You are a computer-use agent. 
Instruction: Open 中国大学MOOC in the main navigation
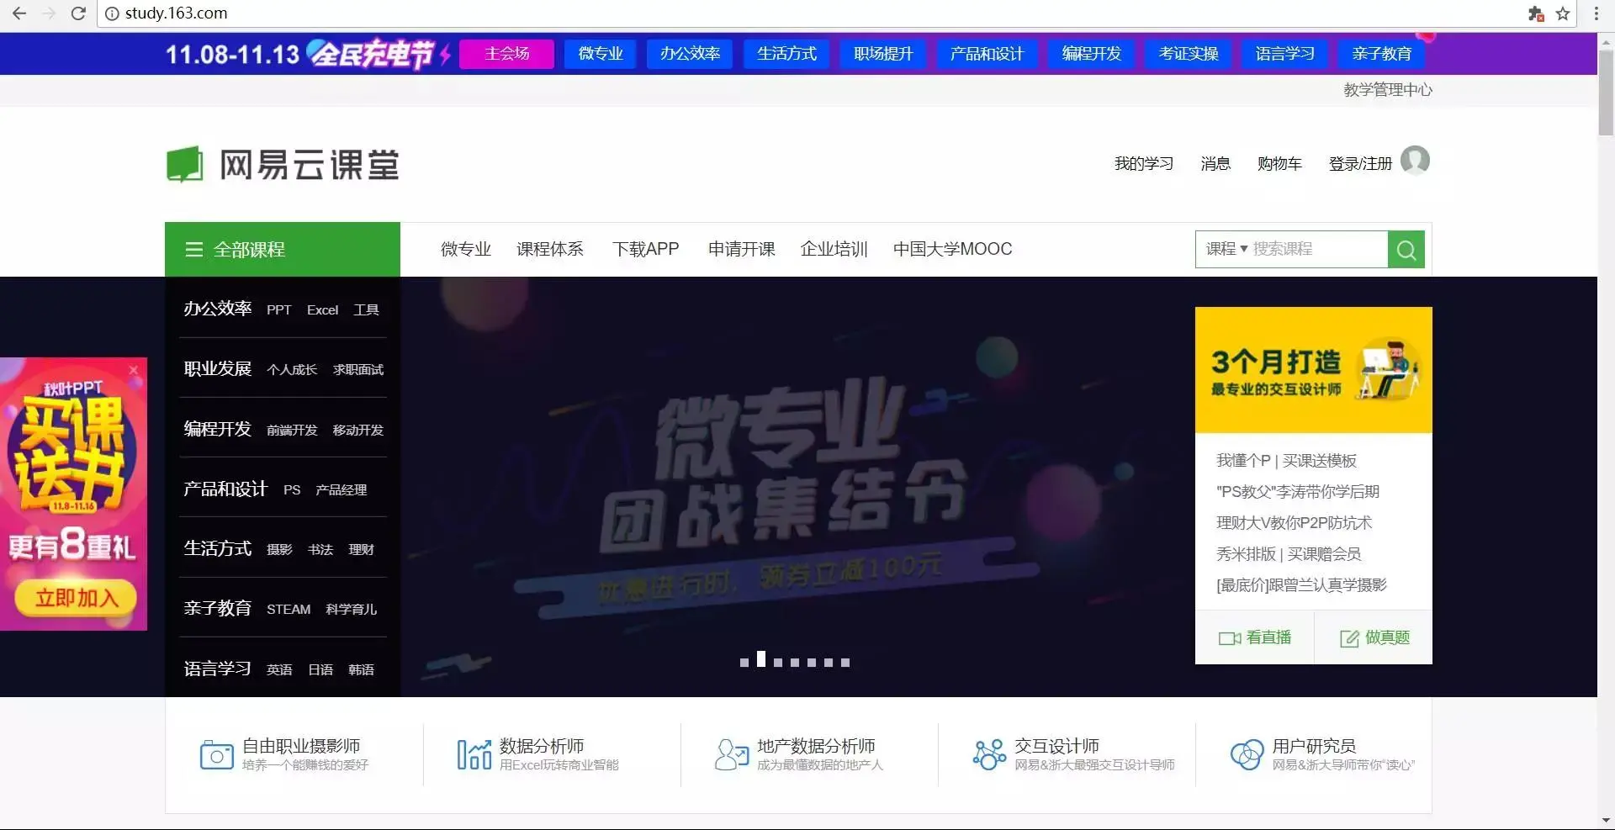pyautogui.click(x=952, y=249)
